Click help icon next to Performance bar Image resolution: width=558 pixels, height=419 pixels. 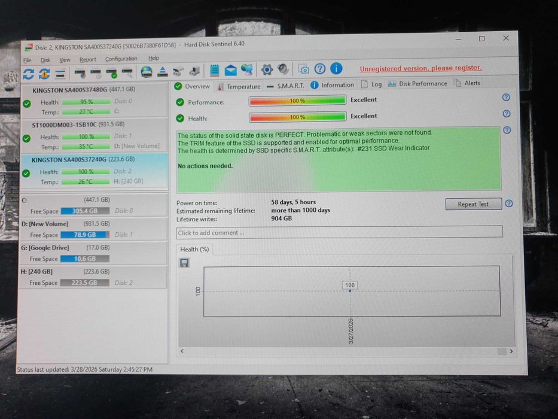(x=506, y=97)
